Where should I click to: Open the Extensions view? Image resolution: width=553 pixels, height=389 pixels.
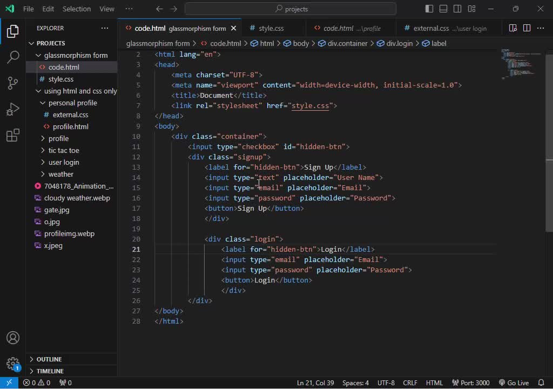13,136
